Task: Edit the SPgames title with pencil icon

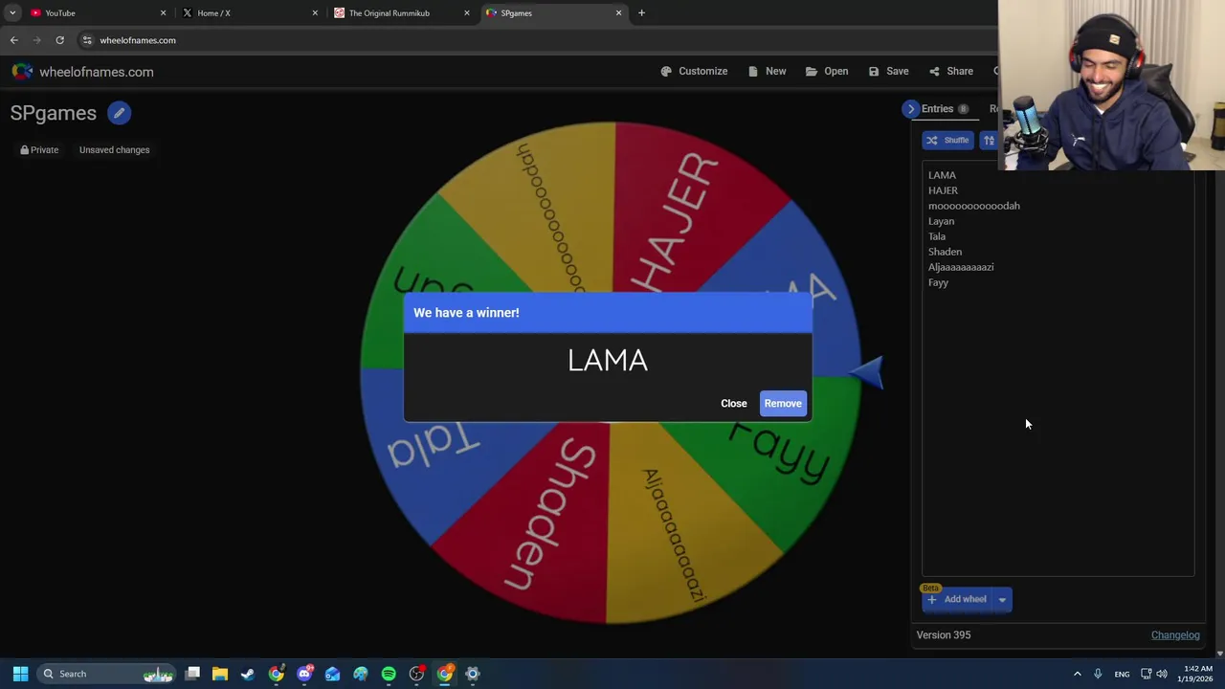Action: tap(119, 113)
